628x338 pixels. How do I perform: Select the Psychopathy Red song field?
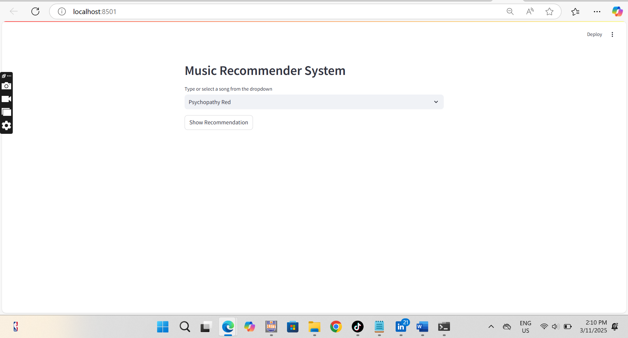pos(314,102)
